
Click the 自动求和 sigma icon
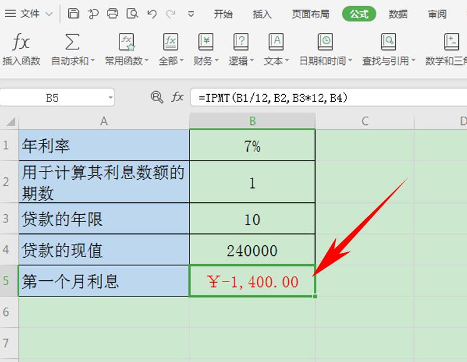[x=72, y=42]
